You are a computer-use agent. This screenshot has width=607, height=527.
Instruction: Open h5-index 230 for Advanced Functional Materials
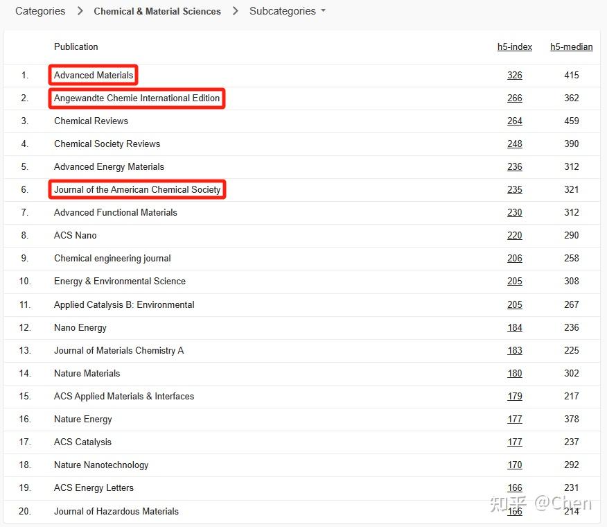(514, 212)
